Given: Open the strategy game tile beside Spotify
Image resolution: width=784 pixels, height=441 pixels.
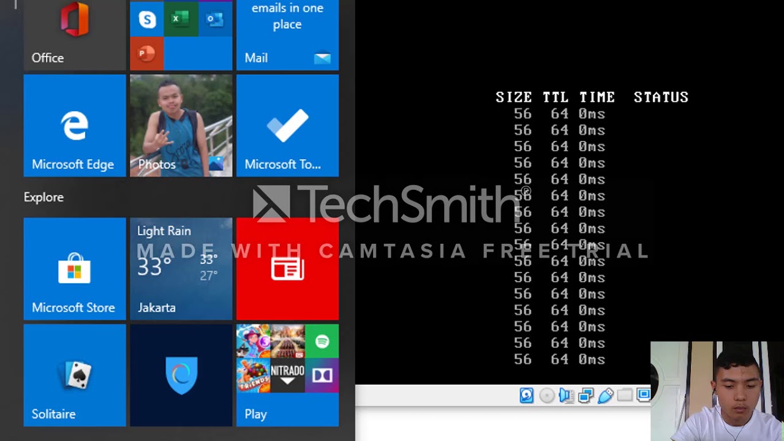Looking at the screenshot, I should pos(288,341).
